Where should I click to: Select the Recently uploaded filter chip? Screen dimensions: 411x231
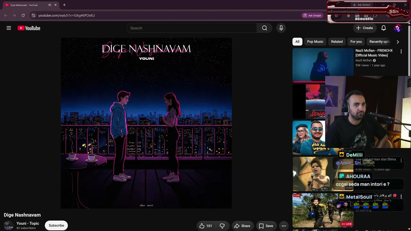click(x=379, y=42)
